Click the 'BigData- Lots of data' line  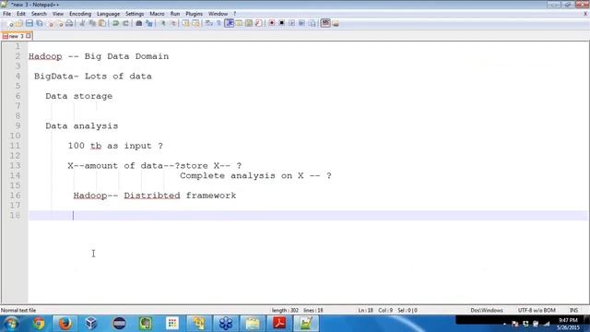click(x=93, y=76)
